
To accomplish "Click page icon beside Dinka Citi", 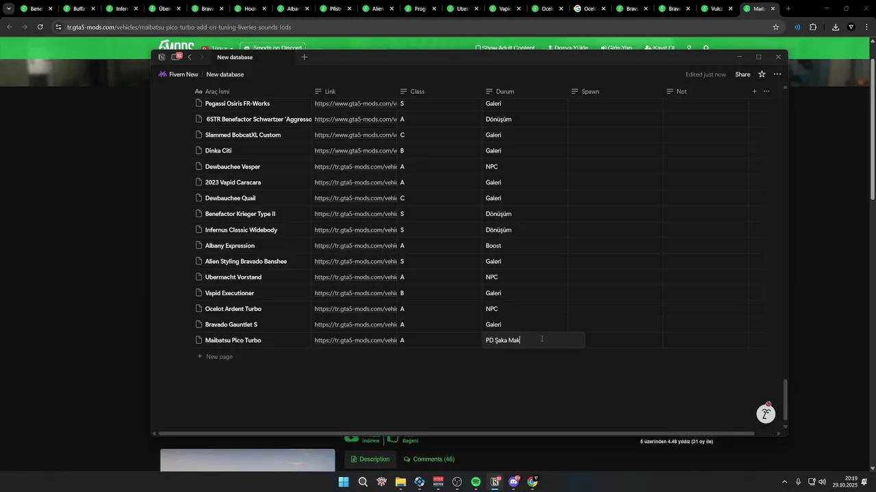I will [199, 151].
